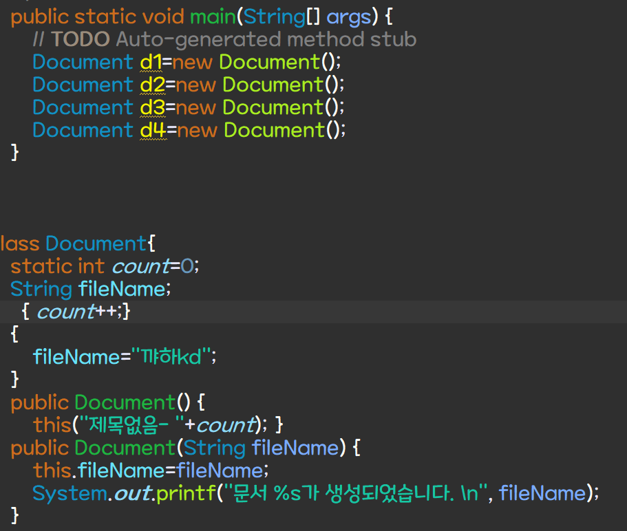Click 'System' in the printf line
The height and width of the screenshot is (531, 627).
pos(70,493)
